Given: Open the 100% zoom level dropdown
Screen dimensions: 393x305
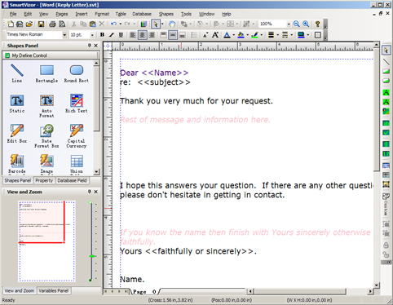Looking at the screenshot, I should [x=289, y=24].
